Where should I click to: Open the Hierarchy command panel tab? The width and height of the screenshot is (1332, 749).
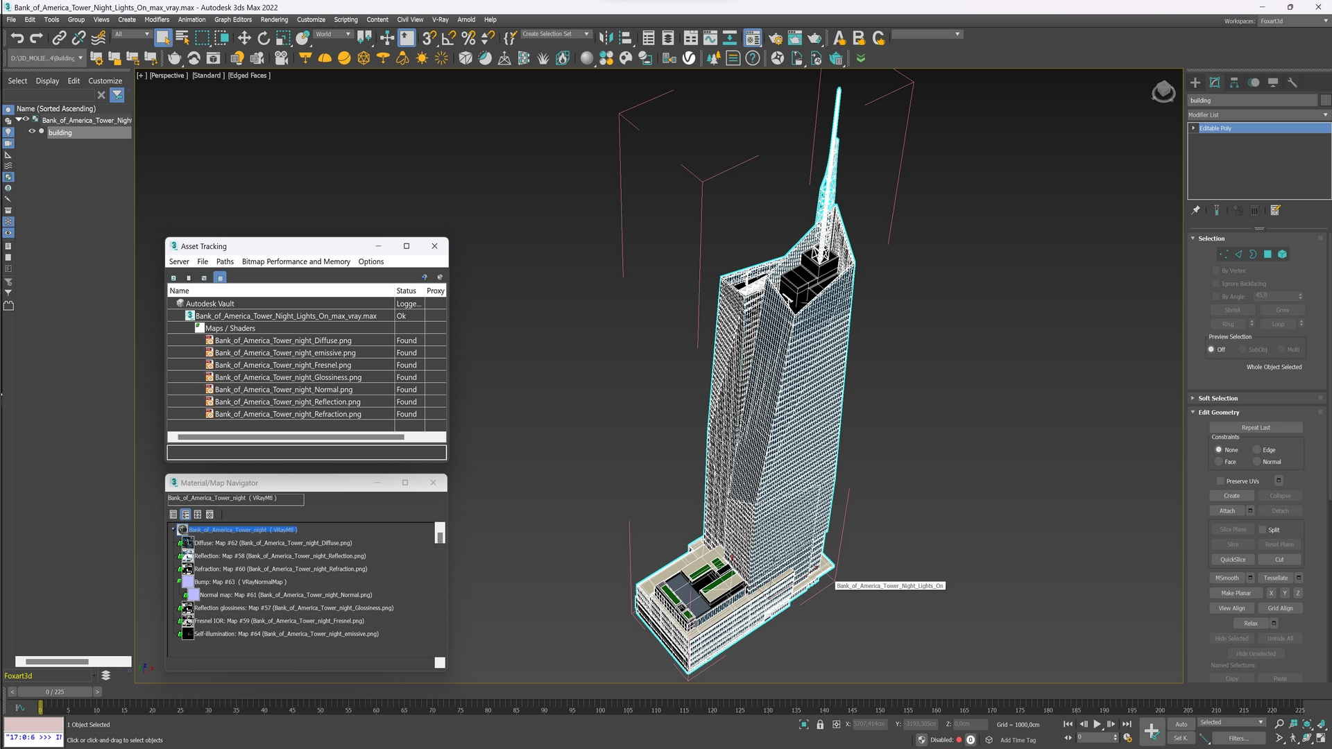coord(1234,83)
